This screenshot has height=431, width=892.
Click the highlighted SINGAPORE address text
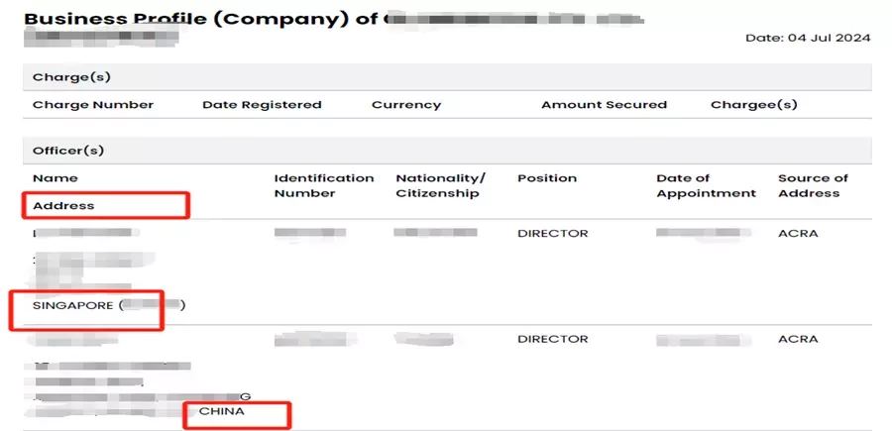tap(72, 305)
